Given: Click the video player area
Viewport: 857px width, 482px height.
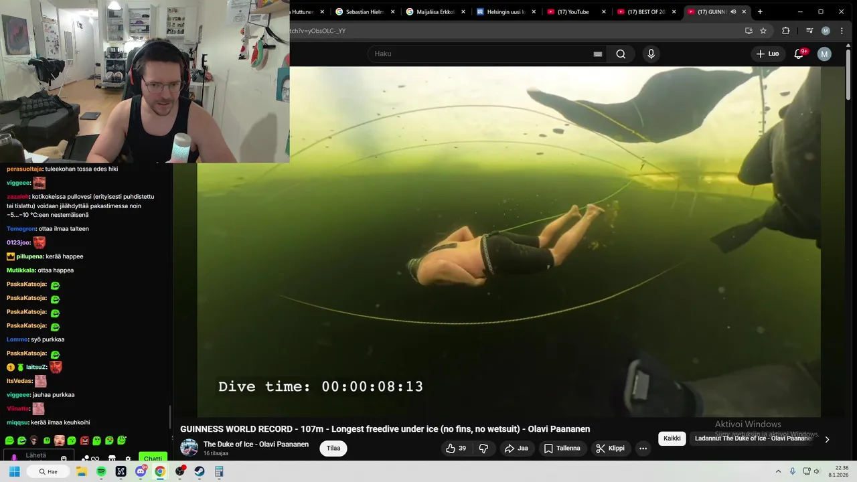Looking at the screenshot, I should point(509,242).
